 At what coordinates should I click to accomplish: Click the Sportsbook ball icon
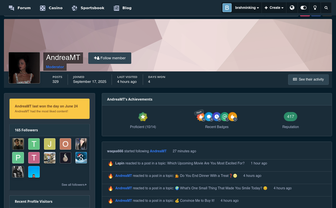pos(74,8)
